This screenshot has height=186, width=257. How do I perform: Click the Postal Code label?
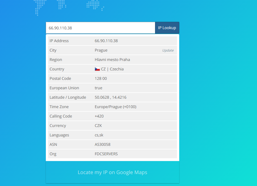point(60,78)
